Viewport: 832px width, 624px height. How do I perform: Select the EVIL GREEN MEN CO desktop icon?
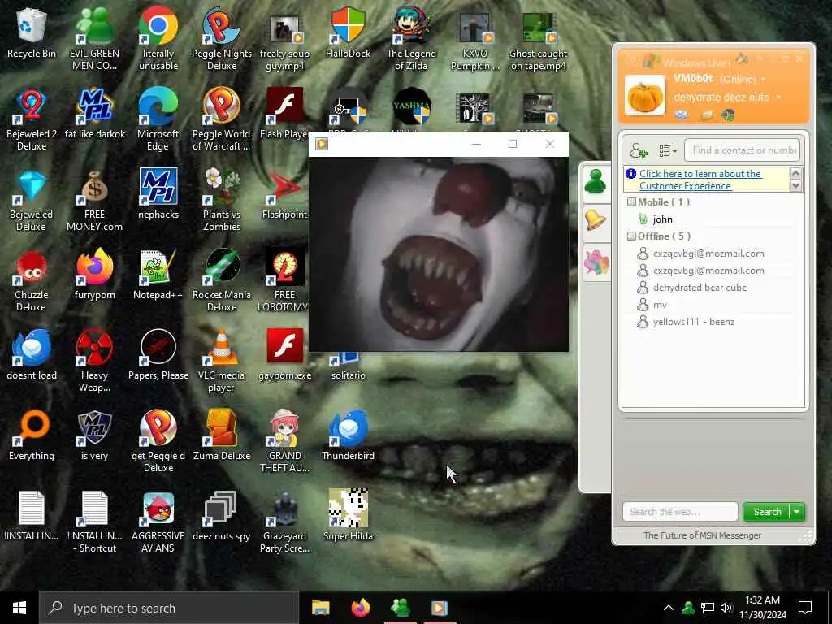94,38
